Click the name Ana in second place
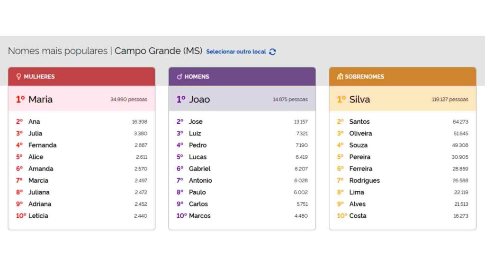Screen dimensions: 485x272 pyautogui.click(x=34, y=121)
